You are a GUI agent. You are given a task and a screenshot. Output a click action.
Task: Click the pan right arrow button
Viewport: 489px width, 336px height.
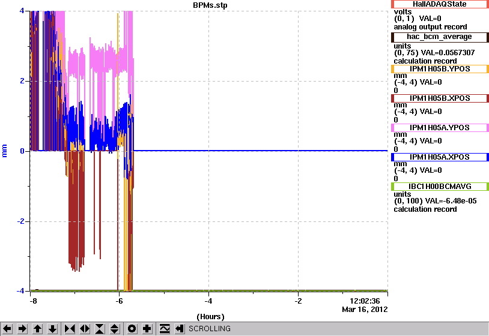(x=22, y=329)
